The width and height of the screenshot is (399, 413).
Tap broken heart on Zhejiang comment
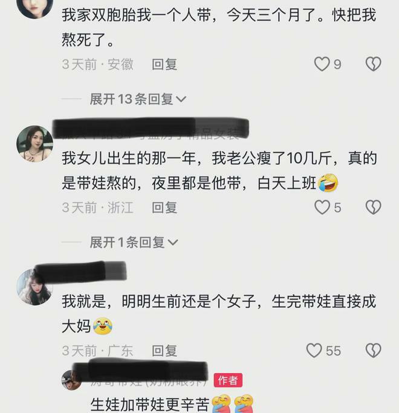pos(373,207)
